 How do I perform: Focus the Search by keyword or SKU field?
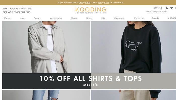click(x=160, y=11)
